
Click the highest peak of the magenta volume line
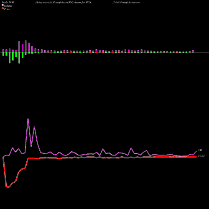click(28, 118)
